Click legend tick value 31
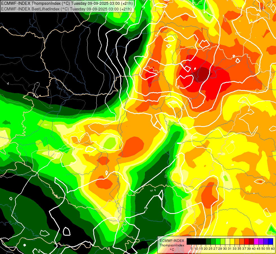This screenshot has height=254, width=276. [x=230, y=249]
